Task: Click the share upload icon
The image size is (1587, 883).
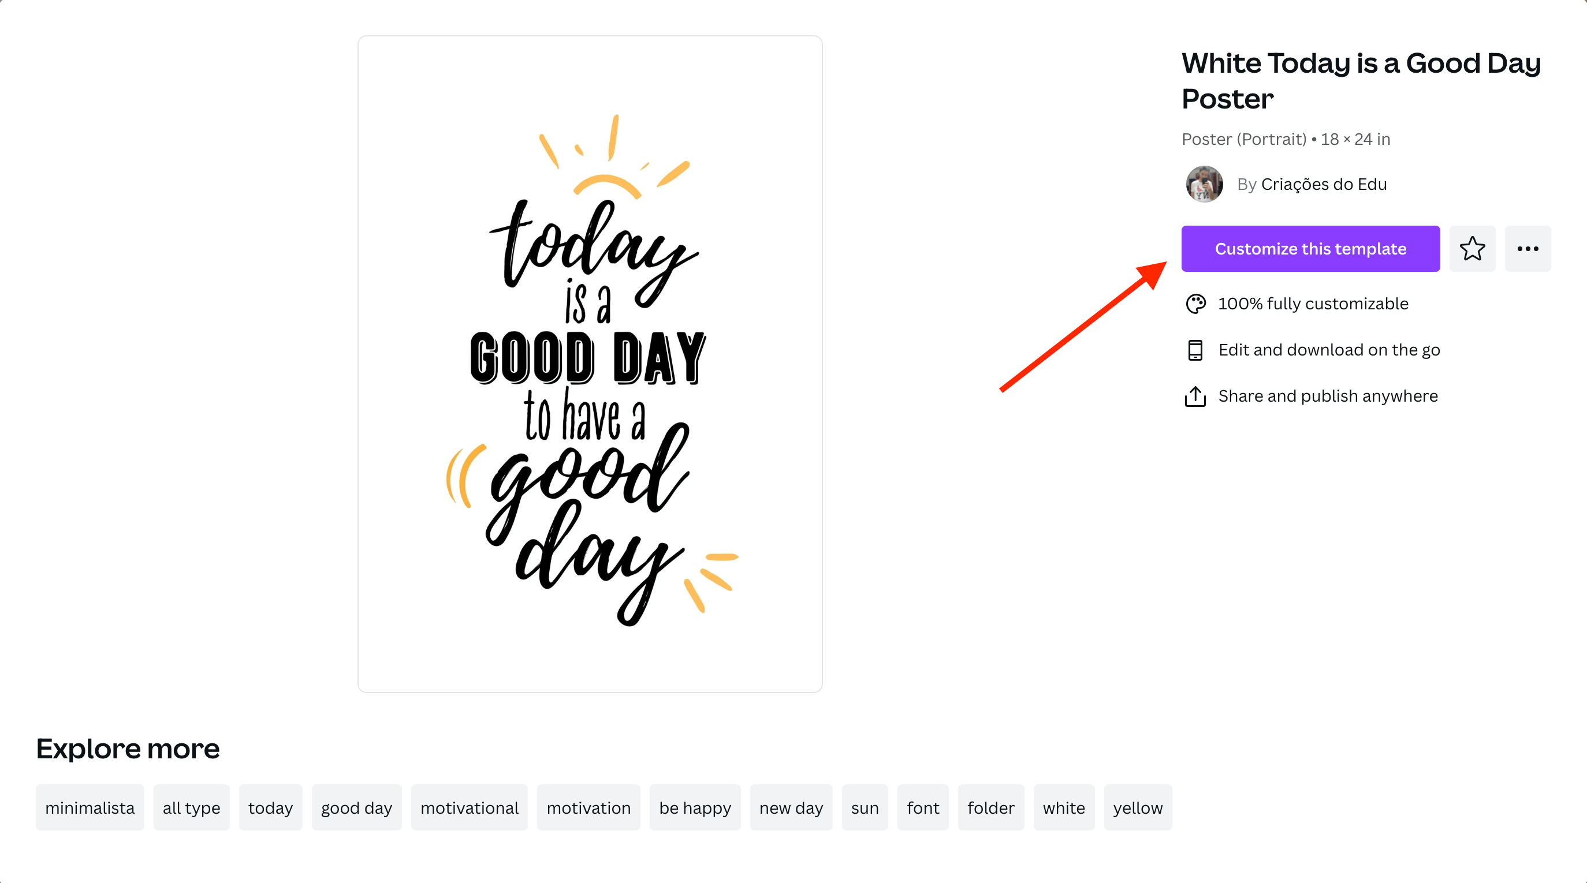Action: [x=1195, y=396]
